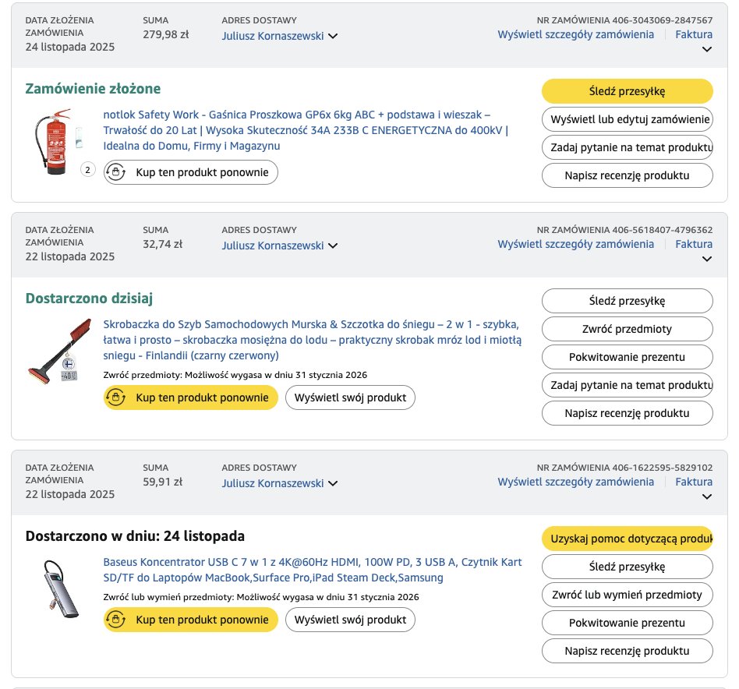Open Juliusz Kornaszewski address link in 24 listopada order
Viewport: 739px width, 689px height.
[272, 37]
